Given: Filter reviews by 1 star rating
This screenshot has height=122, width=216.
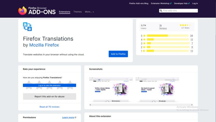Looking at the screenshot, I should pyautogui.click(x=143, y=51).
